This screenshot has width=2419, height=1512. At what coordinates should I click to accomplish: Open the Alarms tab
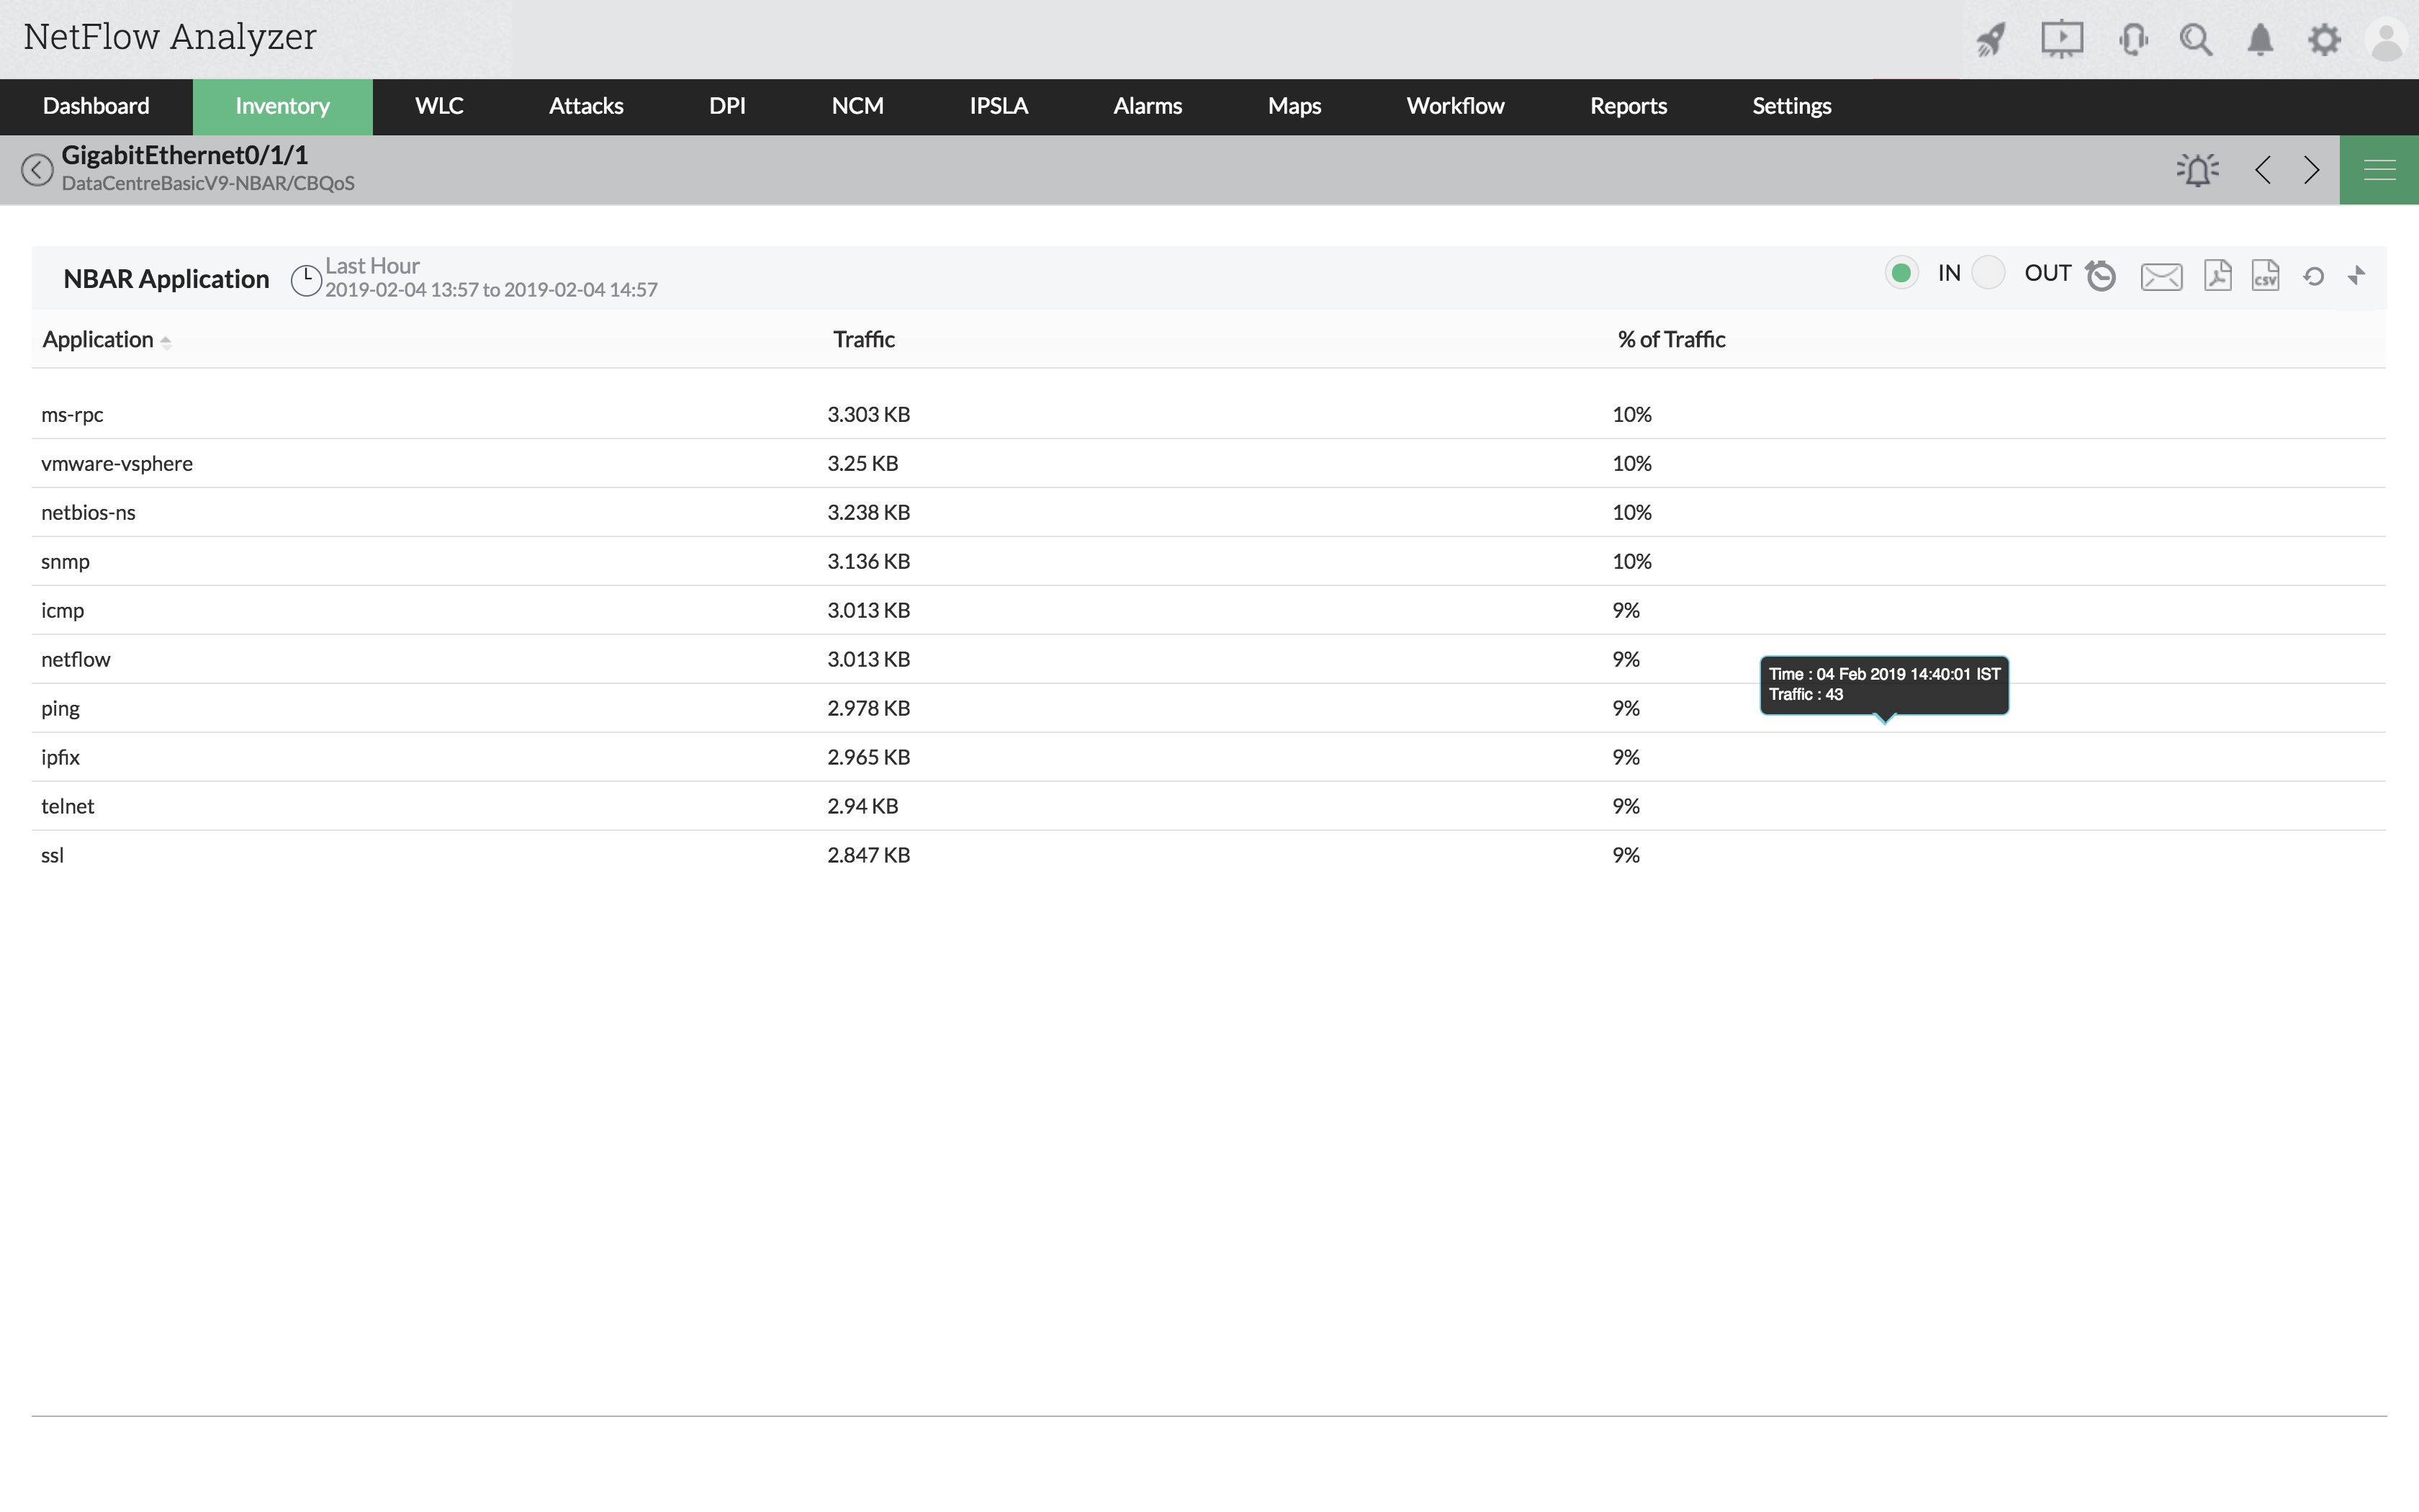pos(1147,106)
